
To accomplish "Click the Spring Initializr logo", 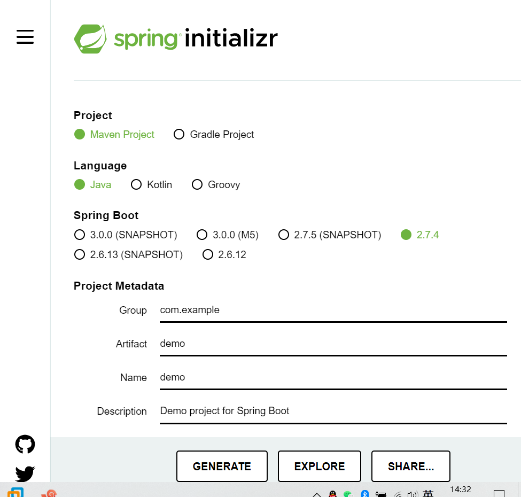I will tap(176, 38).
